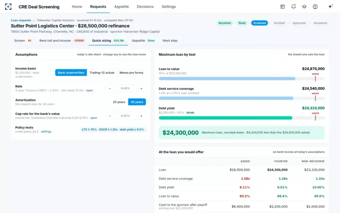Switch income basis to Trailing-12 actual
The image size is (340, 213).
point(102,73)
